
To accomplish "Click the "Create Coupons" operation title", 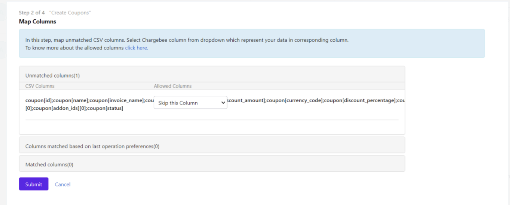I will click(70, 13).
